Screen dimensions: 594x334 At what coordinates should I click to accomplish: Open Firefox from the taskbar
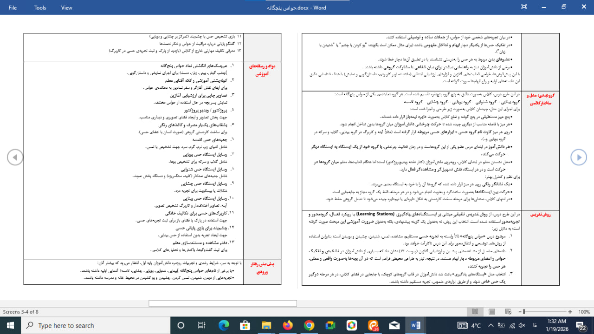pyautogui.click(x=288, y=325)
